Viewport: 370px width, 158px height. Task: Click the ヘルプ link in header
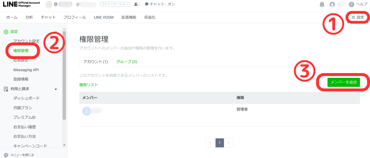tap(361, 4)
